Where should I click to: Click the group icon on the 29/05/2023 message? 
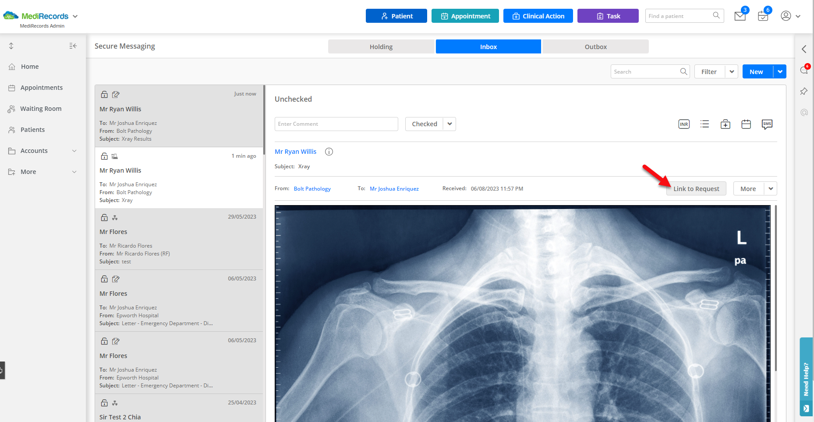[x=115, y=217]
